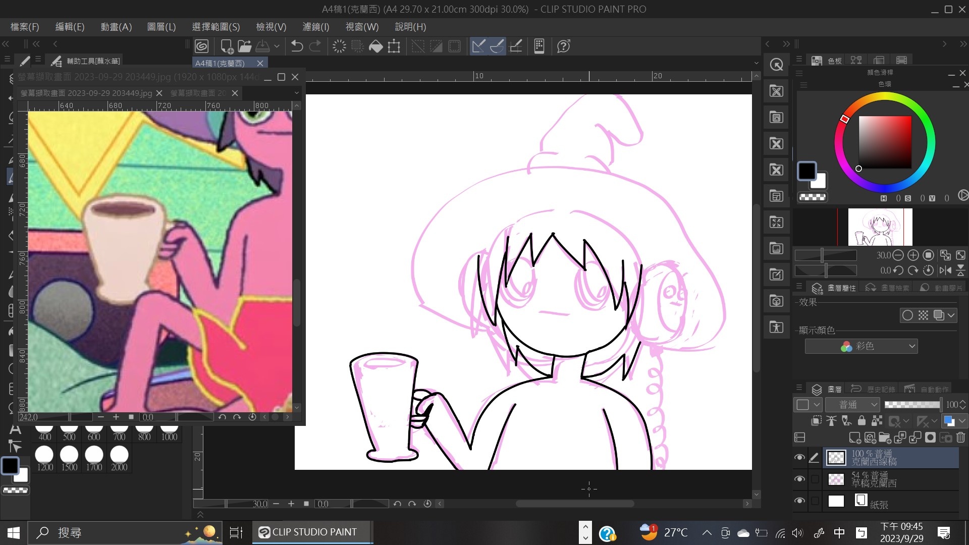This screenshot has height=545, width=969.
Task: Click the clear (spinner) icon in toolbar
Action: coord(339,46)
